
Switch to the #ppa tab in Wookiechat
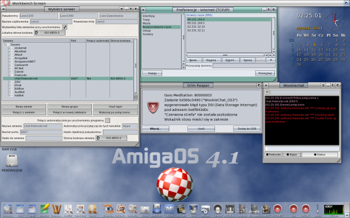pyautogui.click(x=292, y=154)
